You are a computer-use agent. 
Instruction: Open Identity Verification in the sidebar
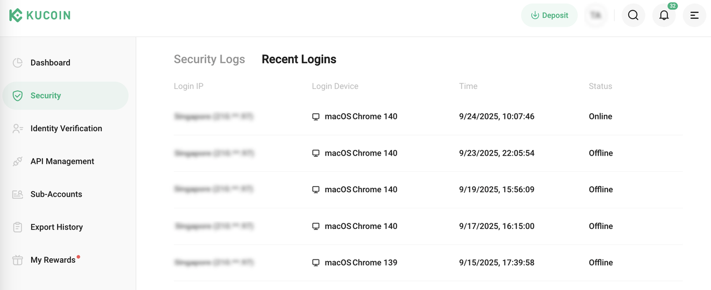pos(66,128)
